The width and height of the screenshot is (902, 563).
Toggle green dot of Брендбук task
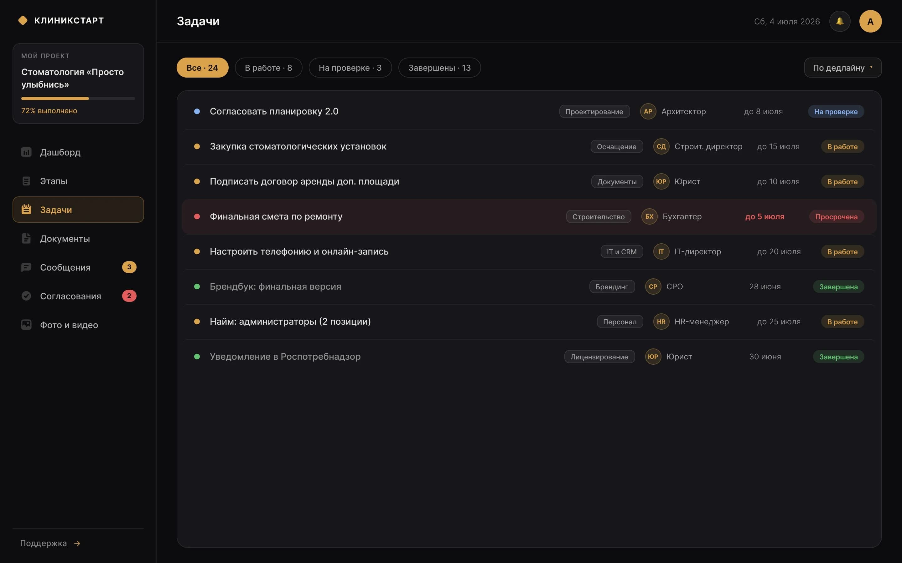click(x=197, y=286)
